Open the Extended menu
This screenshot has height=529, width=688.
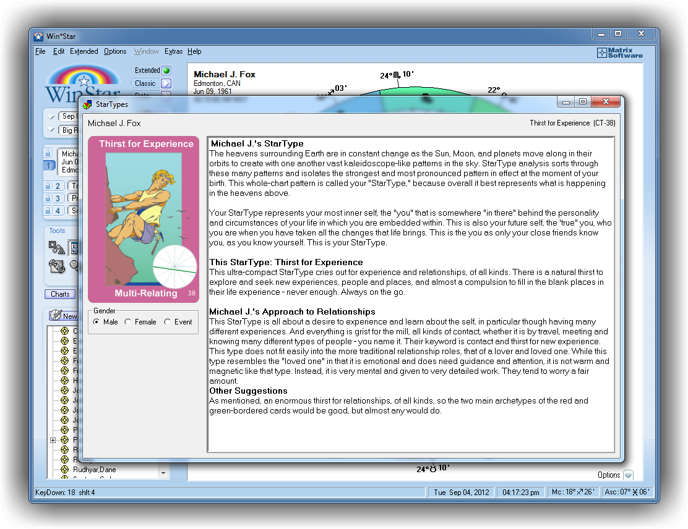click(84, 51)
